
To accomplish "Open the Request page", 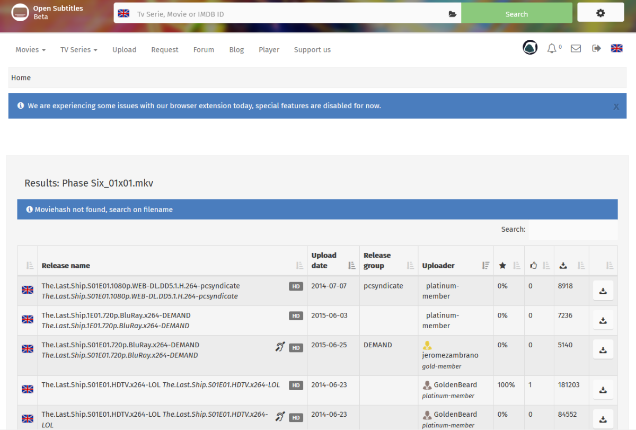I will (x=164, y=49).
